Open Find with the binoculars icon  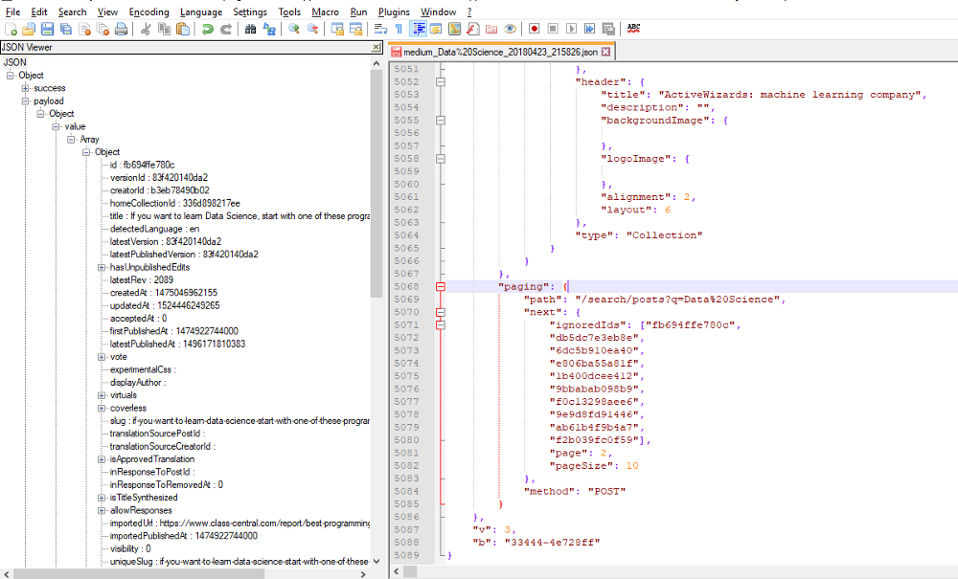251,29
